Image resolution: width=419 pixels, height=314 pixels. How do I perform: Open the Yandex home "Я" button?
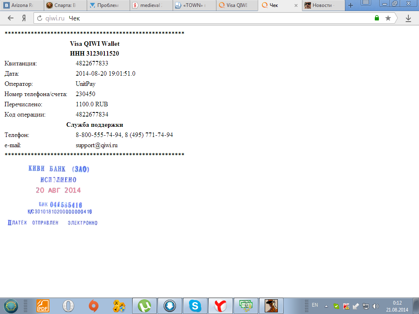(24, 18)
